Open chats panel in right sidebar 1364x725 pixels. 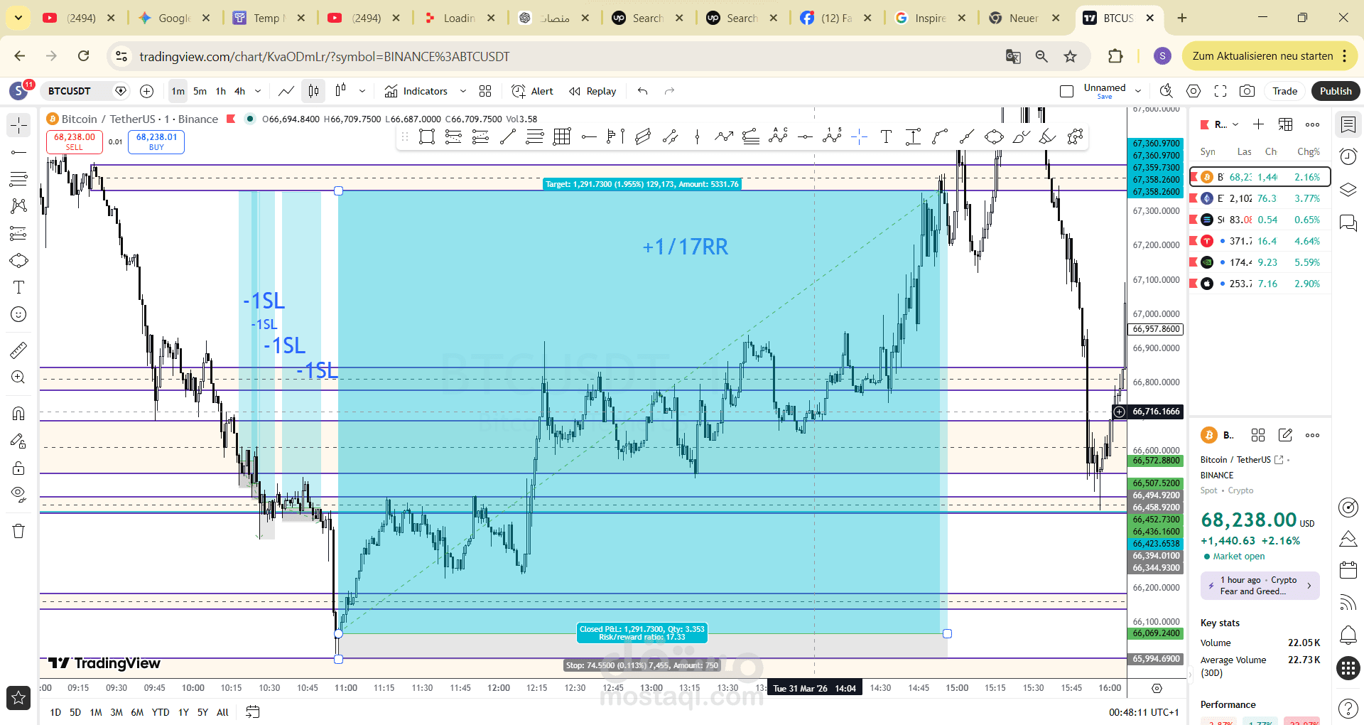click(x=1348, y=224)
